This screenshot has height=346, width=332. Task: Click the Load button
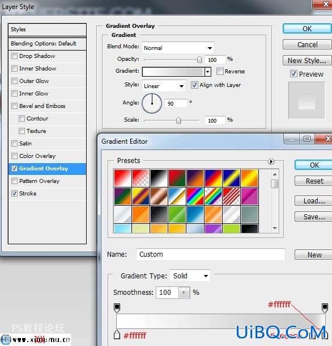pyautogui.click(x=314, y=201)
